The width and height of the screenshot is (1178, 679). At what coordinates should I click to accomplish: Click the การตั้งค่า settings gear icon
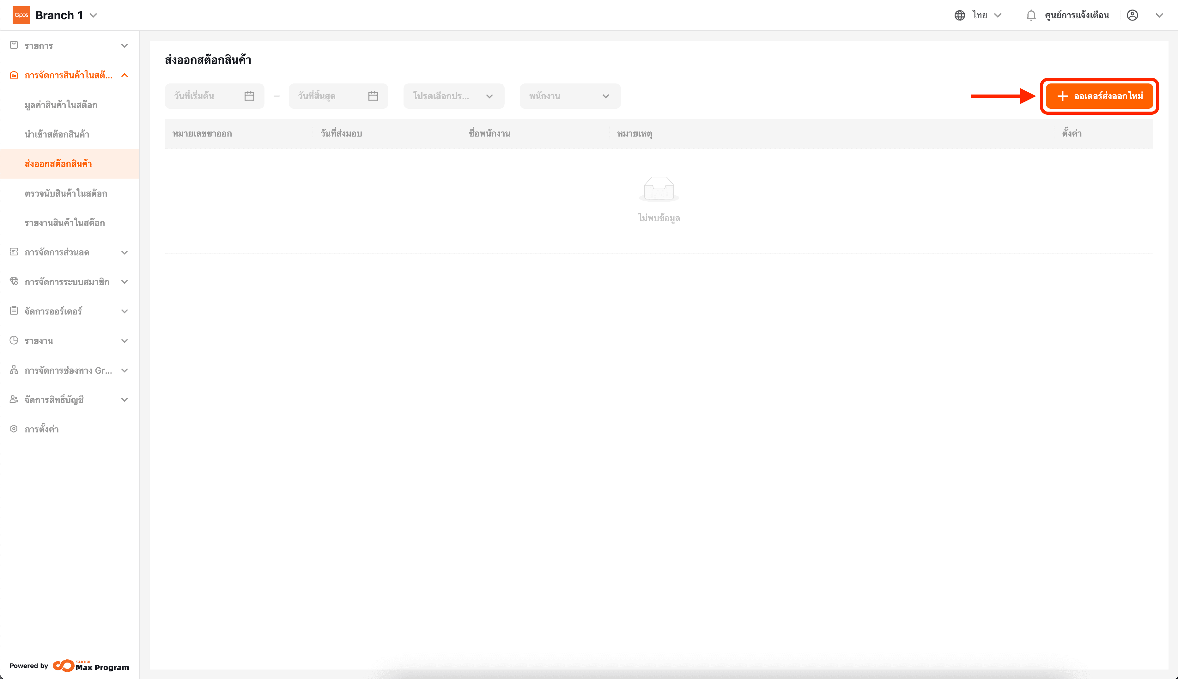pos(14,429)
